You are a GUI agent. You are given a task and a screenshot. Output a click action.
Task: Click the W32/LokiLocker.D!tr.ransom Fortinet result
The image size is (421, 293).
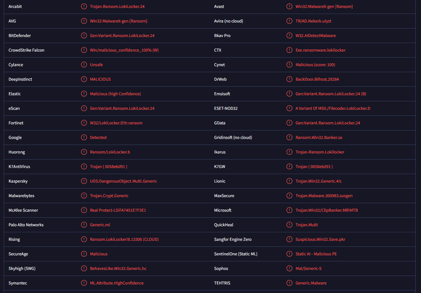pos(116,123)
